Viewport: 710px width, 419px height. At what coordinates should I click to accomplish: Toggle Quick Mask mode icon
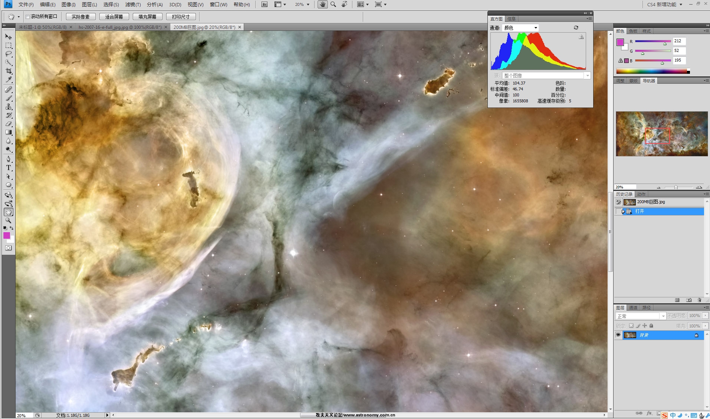tap(9, 248)
